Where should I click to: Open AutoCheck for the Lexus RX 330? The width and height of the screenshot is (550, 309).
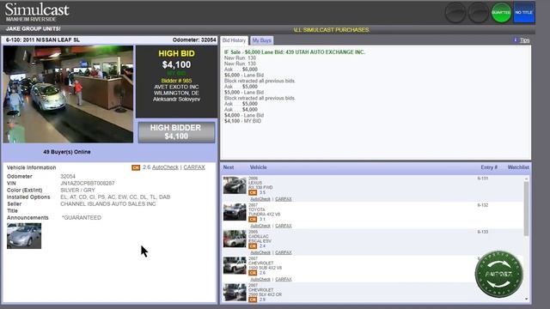(260, 199)
